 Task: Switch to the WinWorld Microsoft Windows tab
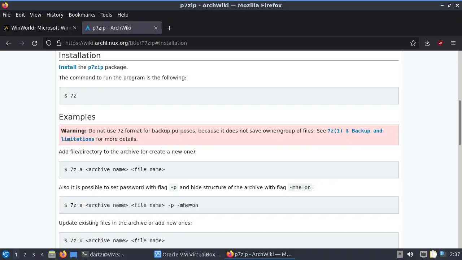coord(40,28)
